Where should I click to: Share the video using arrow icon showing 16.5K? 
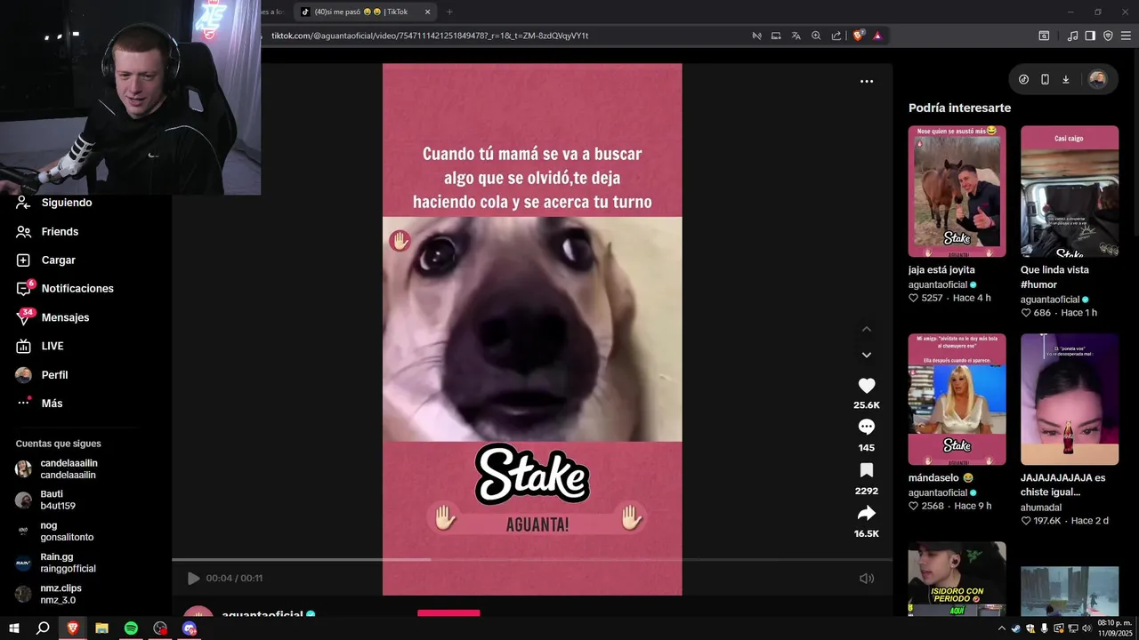866,513
